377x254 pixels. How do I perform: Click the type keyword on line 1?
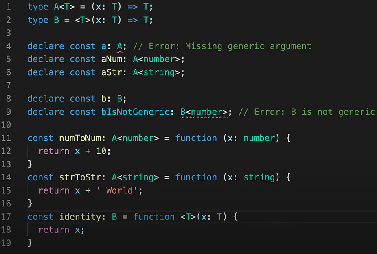(x=38, y=7)
